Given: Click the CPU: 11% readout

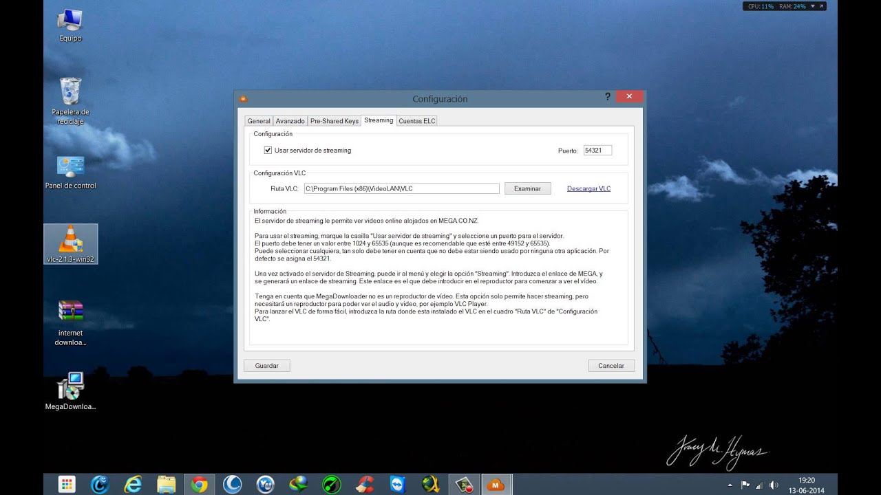Looking at the screenshot, I should (x=762, y=6).
